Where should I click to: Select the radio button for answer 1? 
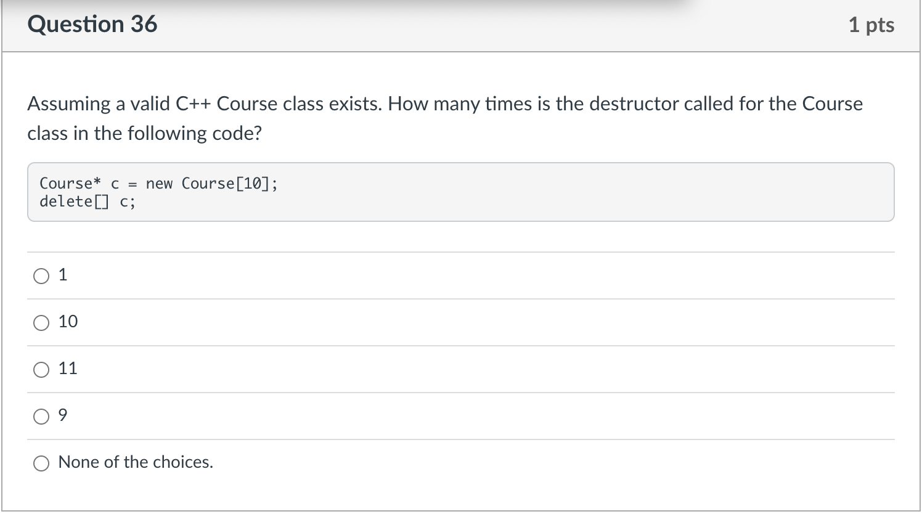pyautogui.click(x=41, y=275)
